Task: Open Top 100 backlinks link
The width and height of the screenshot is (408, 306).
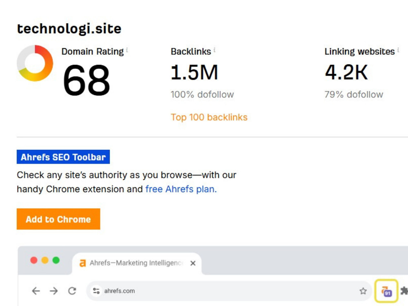Action: (209, 118)
